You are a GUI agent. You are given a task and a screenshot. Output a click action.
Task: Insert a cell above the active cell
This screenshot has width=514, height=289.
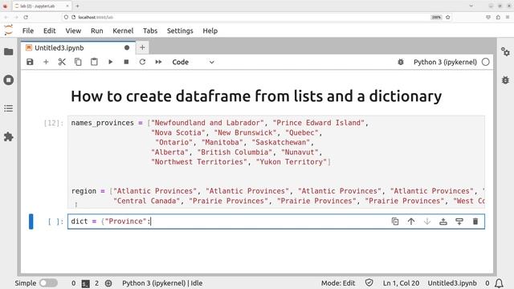pos(443,222)
